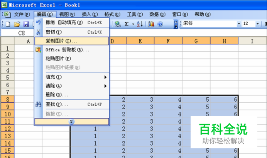267x158 pixels.
Task: Select column G header
Action: pyautogui.click(x=196, y=41)
